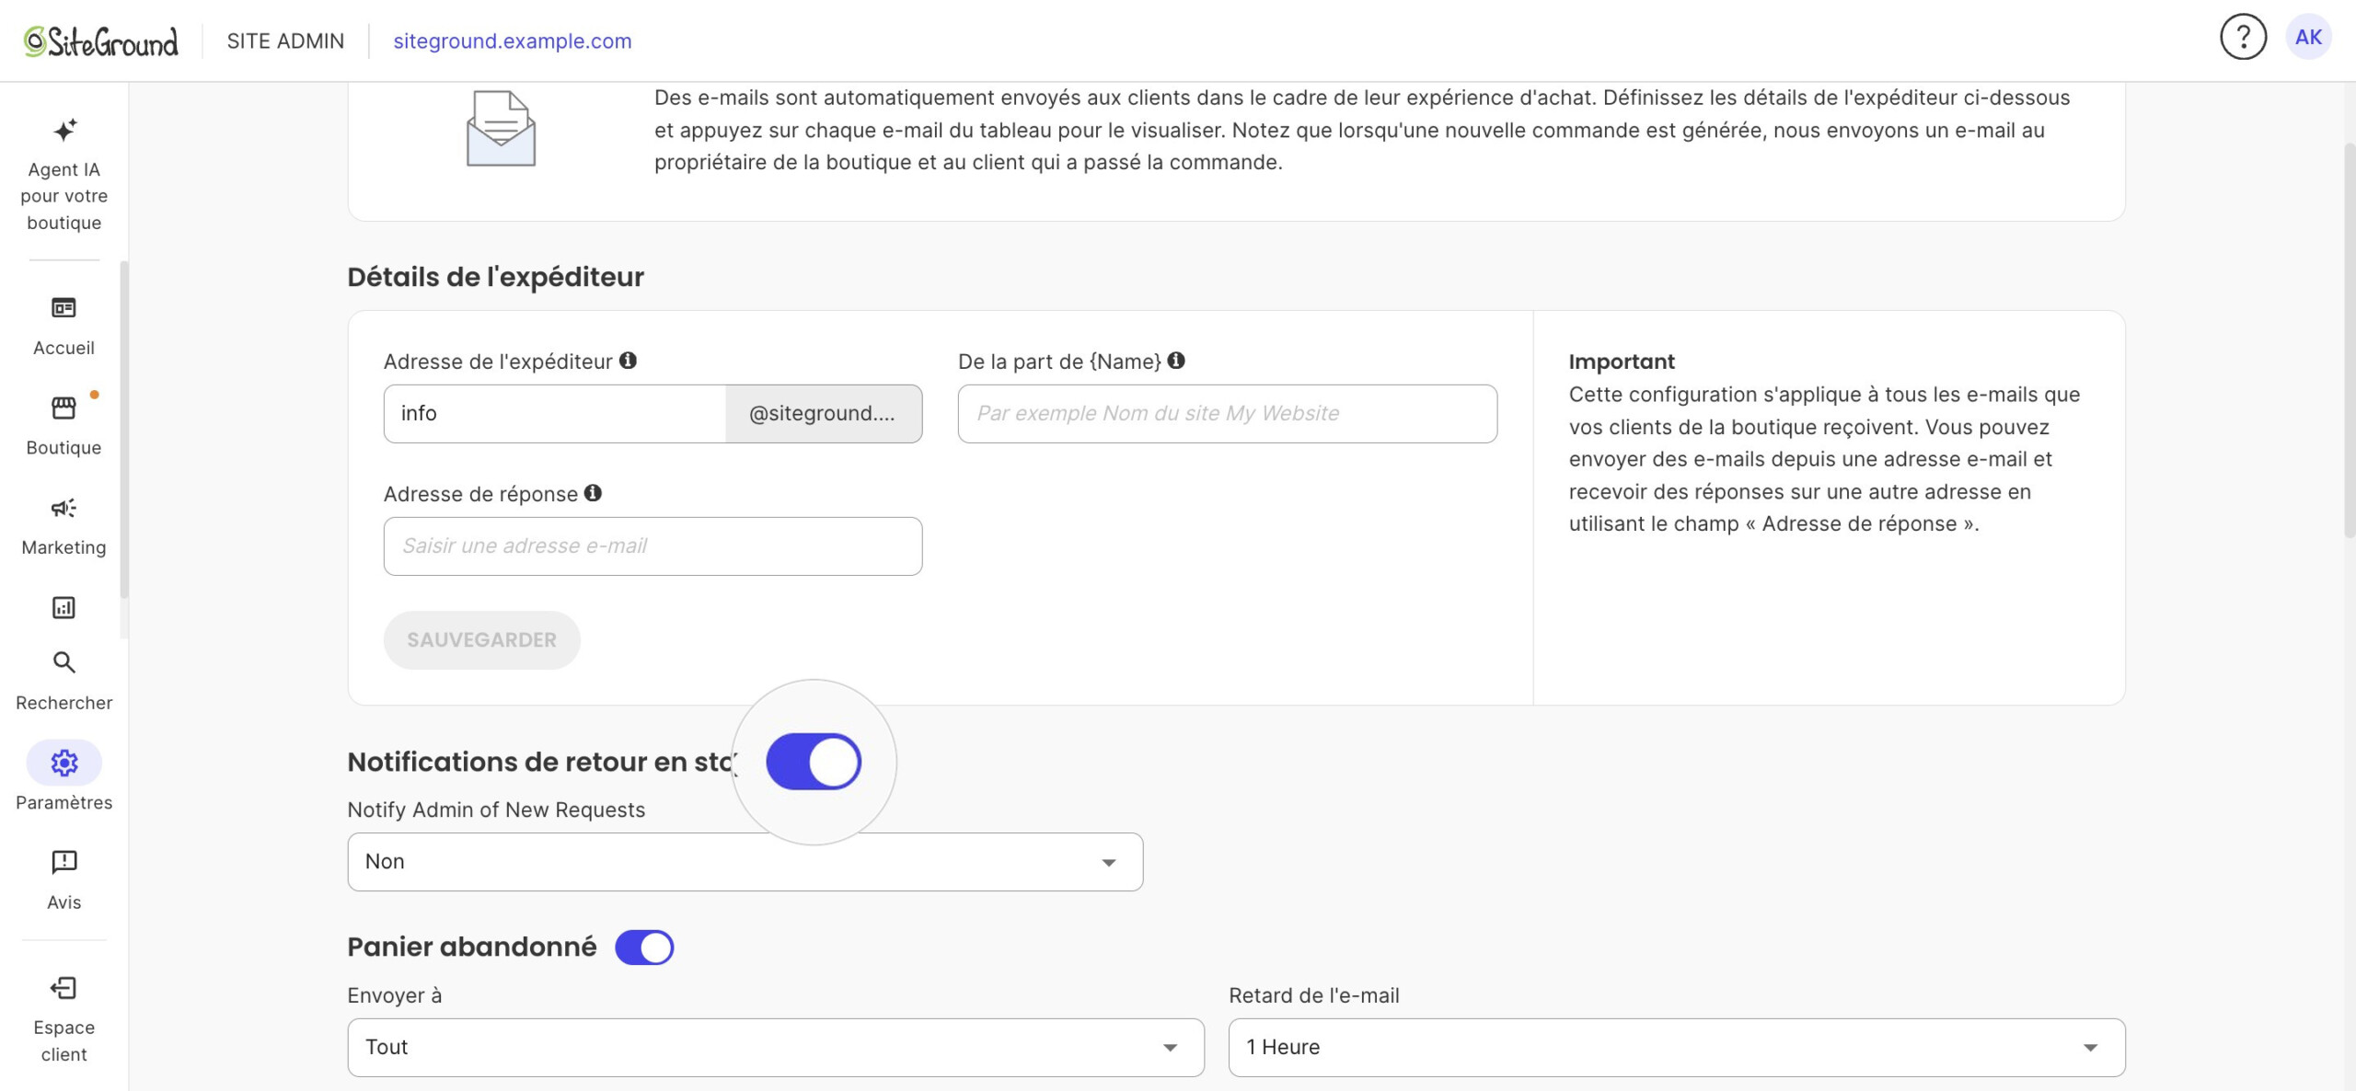The height and width of the screenshot is (1091, 2356).
Task: Open the Envoyer à dropdown
Action: tap(776, 1047)
